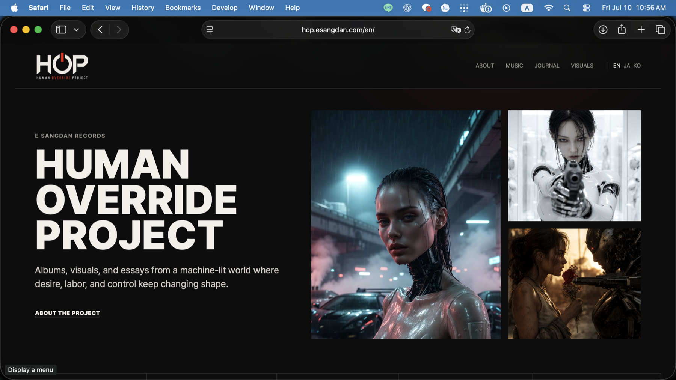Viewport: 676px width, 380px height.
Task: Click the translate page icon
Action: click(x=456, y=30)
